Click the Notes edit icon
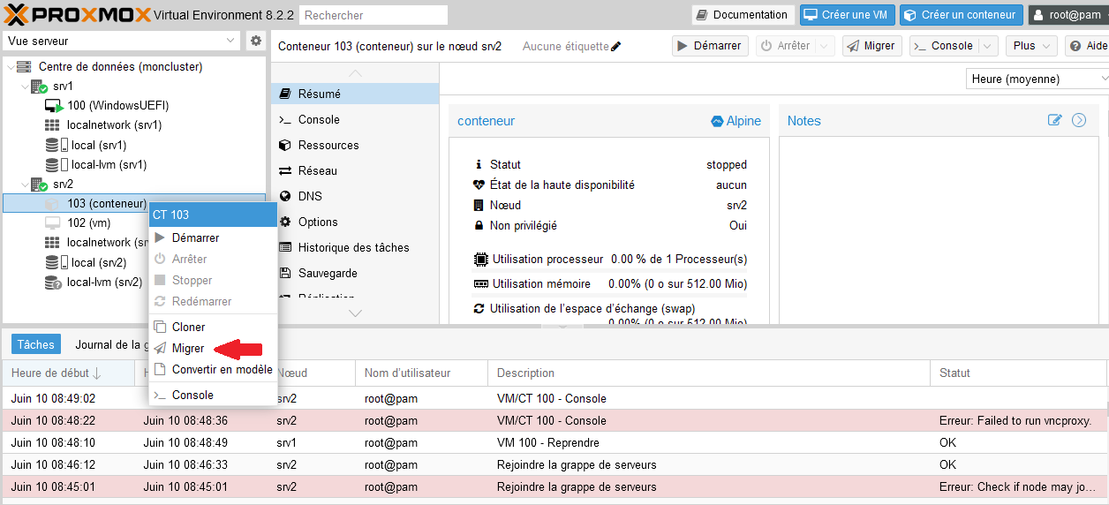1109x505 pixels. tap(1054, 120)
